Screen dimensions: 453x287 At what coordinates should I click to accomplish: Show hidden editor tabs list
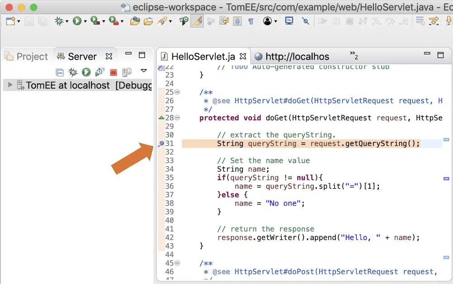[x=354, y=55]
